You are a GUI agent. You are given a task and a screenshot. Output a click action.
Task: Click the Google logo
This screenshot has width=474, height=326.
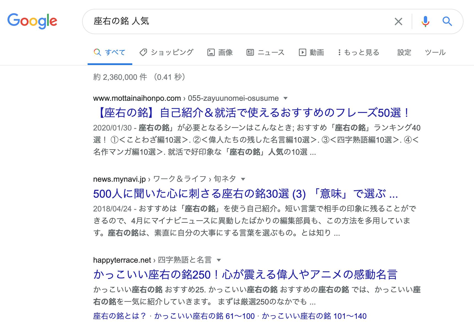(x=32, y=21)
